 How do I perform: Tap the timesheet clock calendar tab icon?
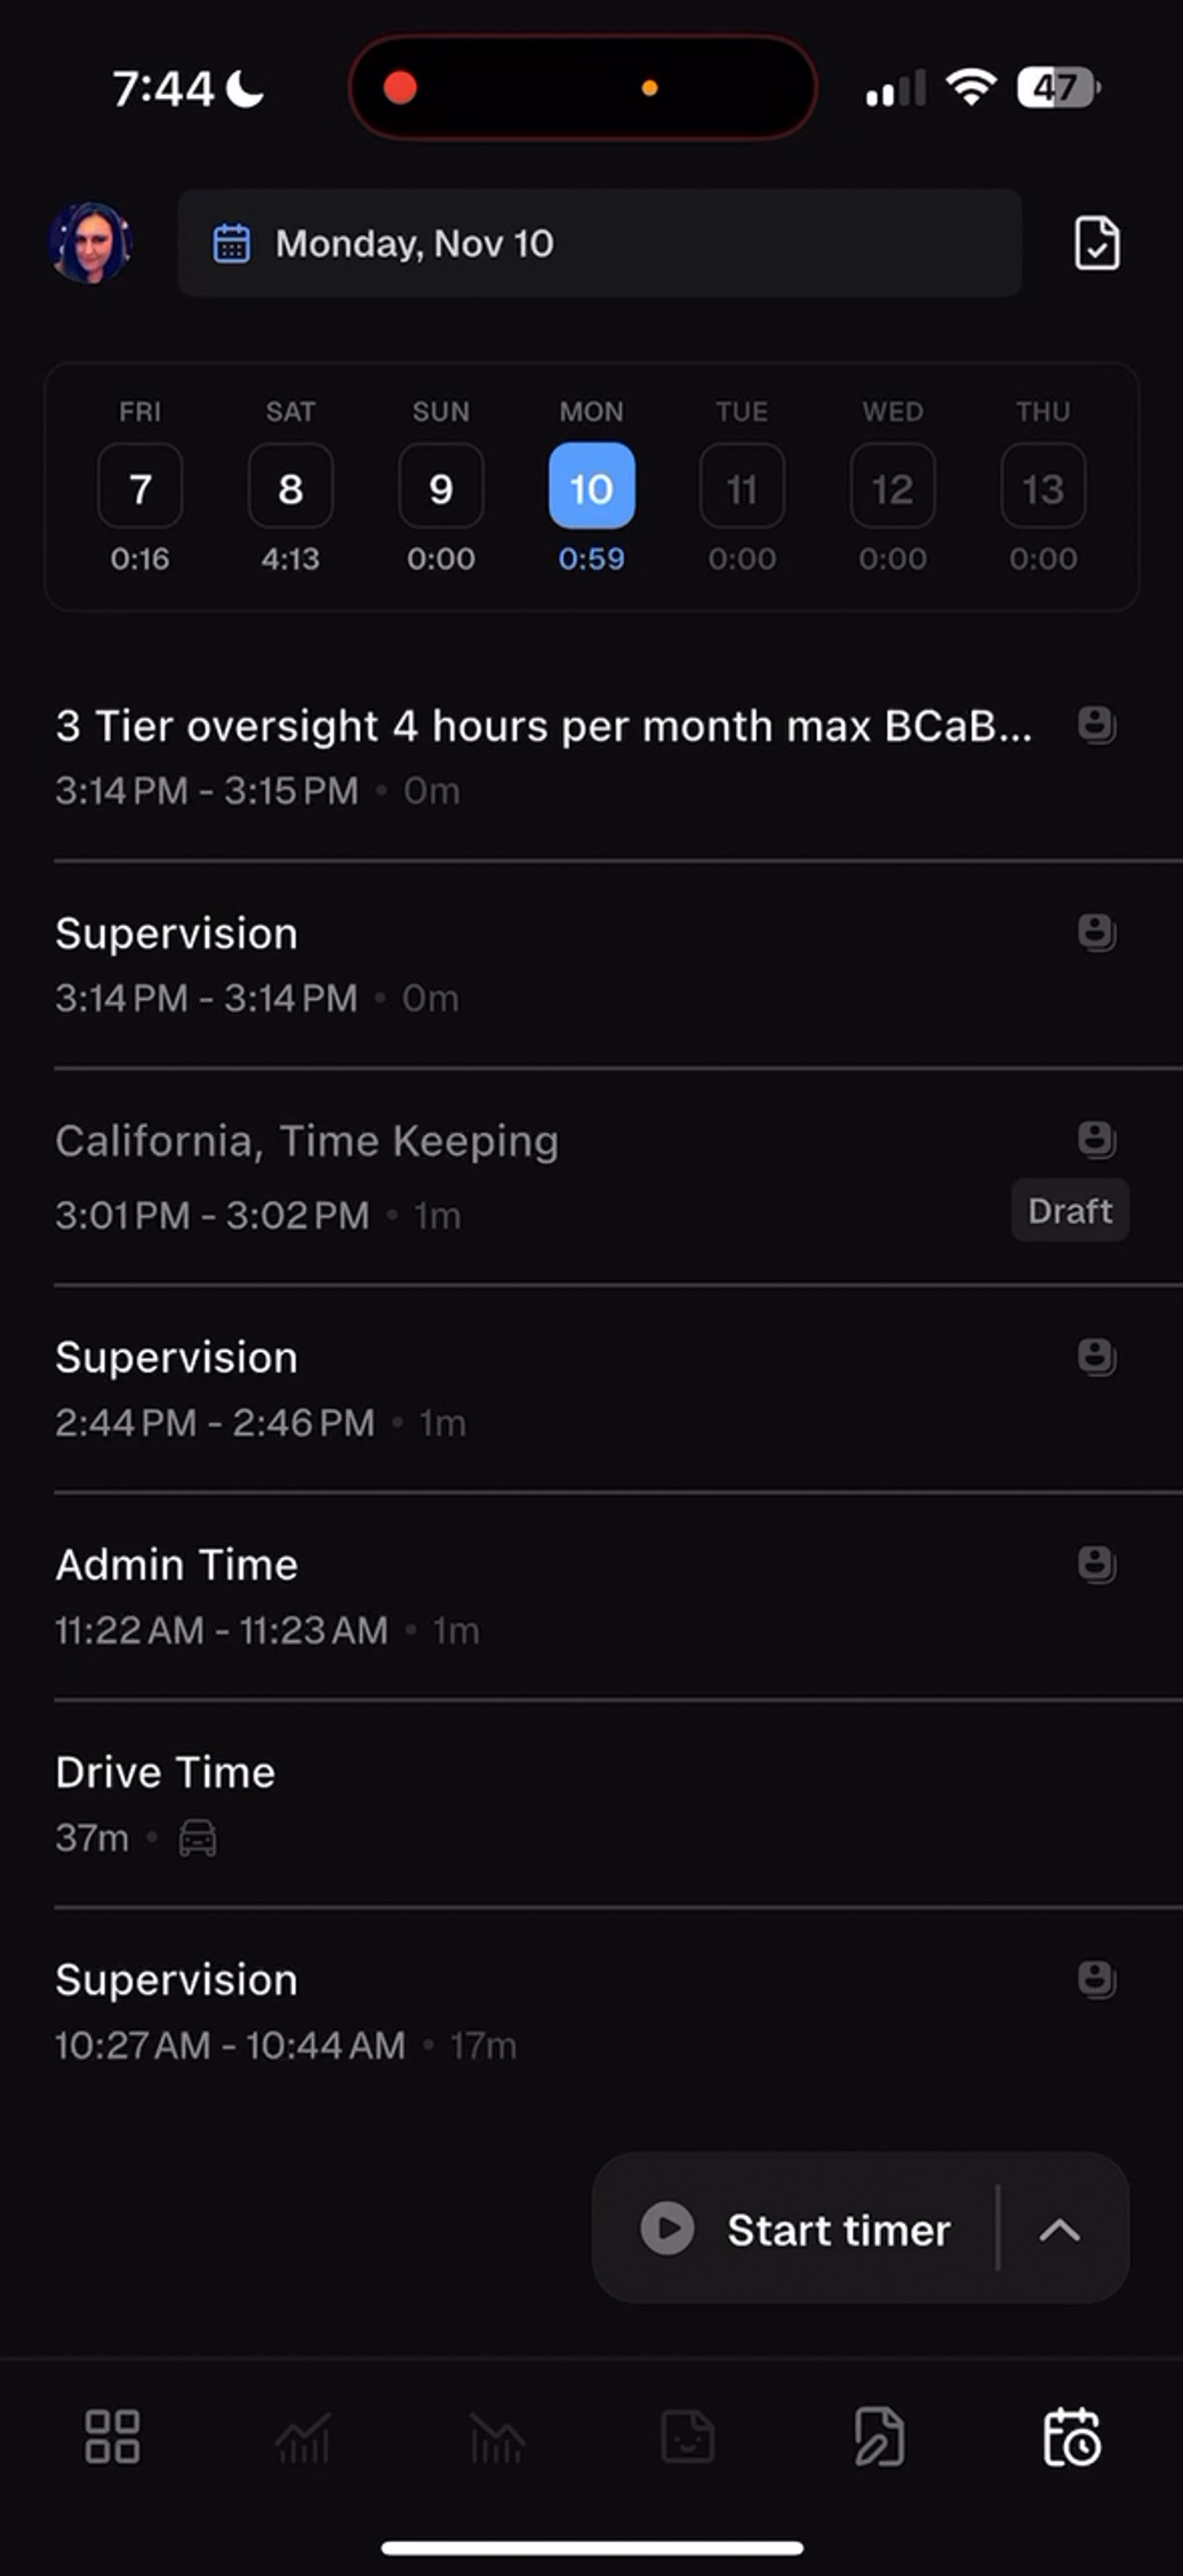click(1071, 2436)
